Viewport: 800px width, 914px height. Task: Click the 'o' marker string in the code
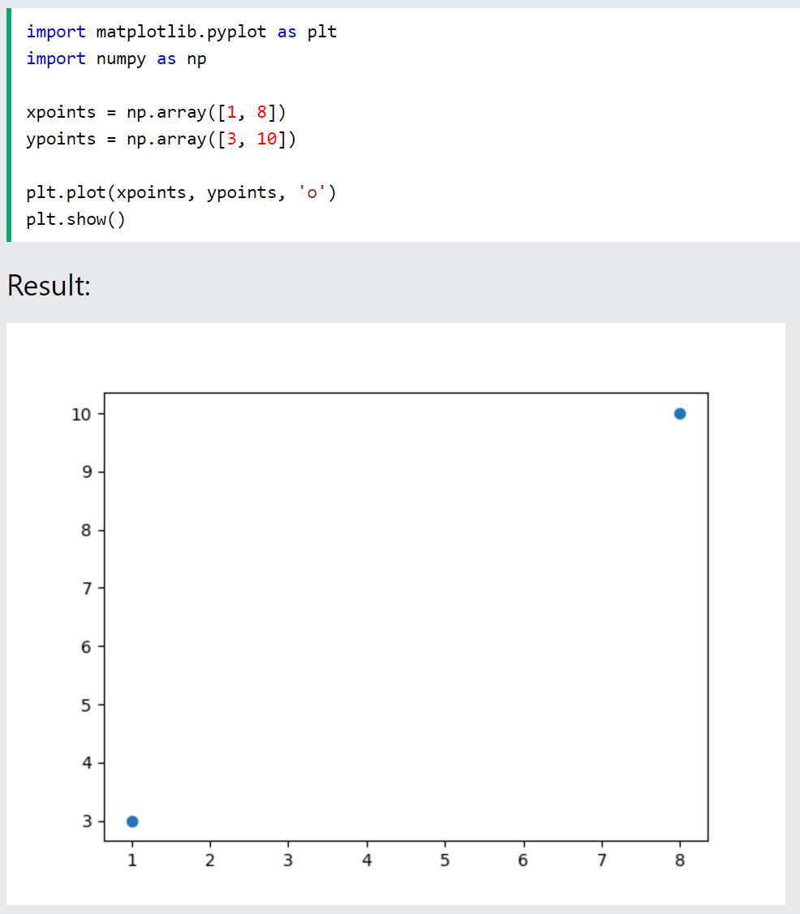tap(312, 192)
